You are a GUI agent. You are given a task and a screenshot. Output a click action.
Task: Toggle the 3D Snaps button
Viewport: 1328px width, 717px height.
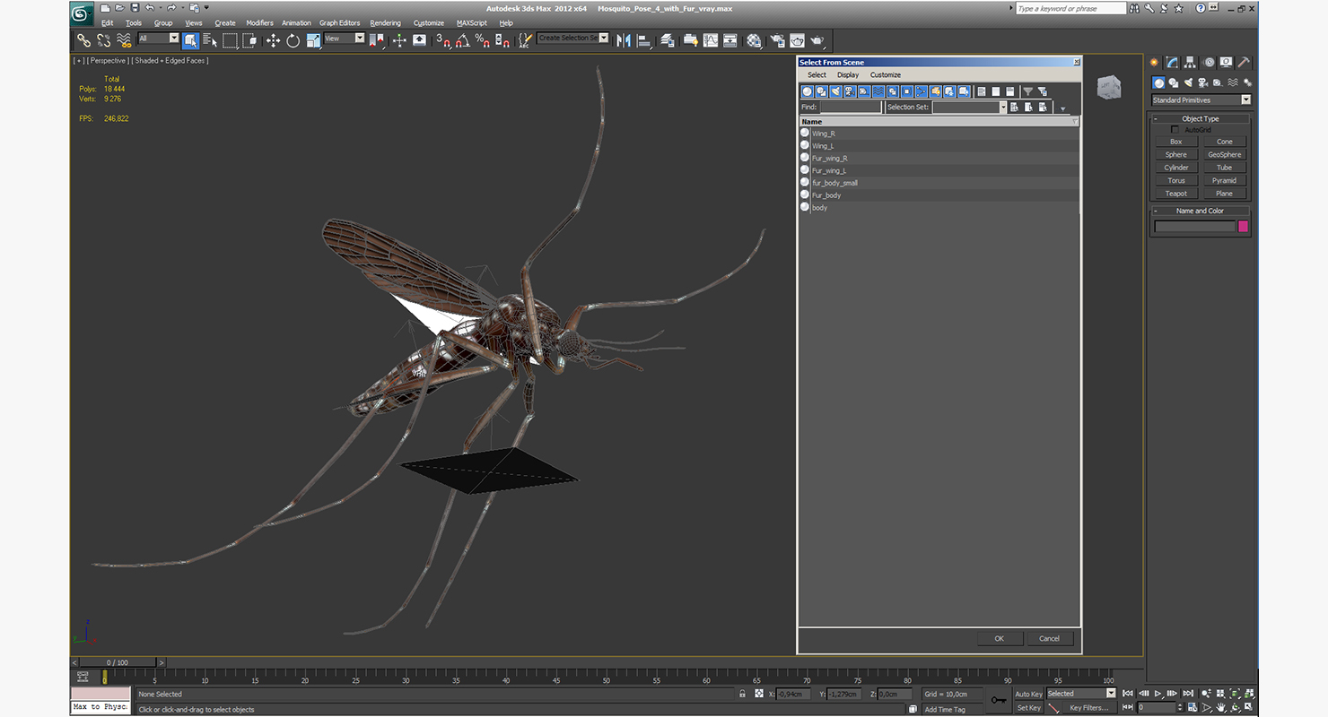442,39
